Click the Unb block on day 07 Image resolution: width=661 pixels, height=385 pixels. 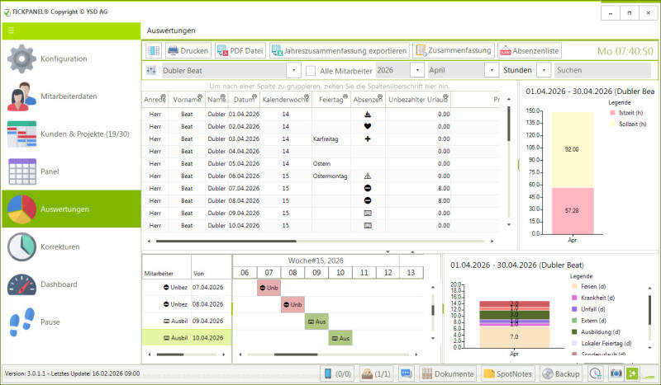(x=269, y=288)
